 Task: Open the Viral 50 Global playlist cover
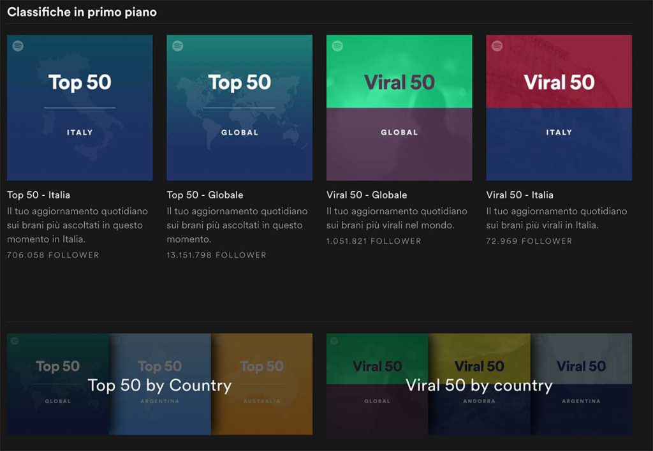click(399, 108)
